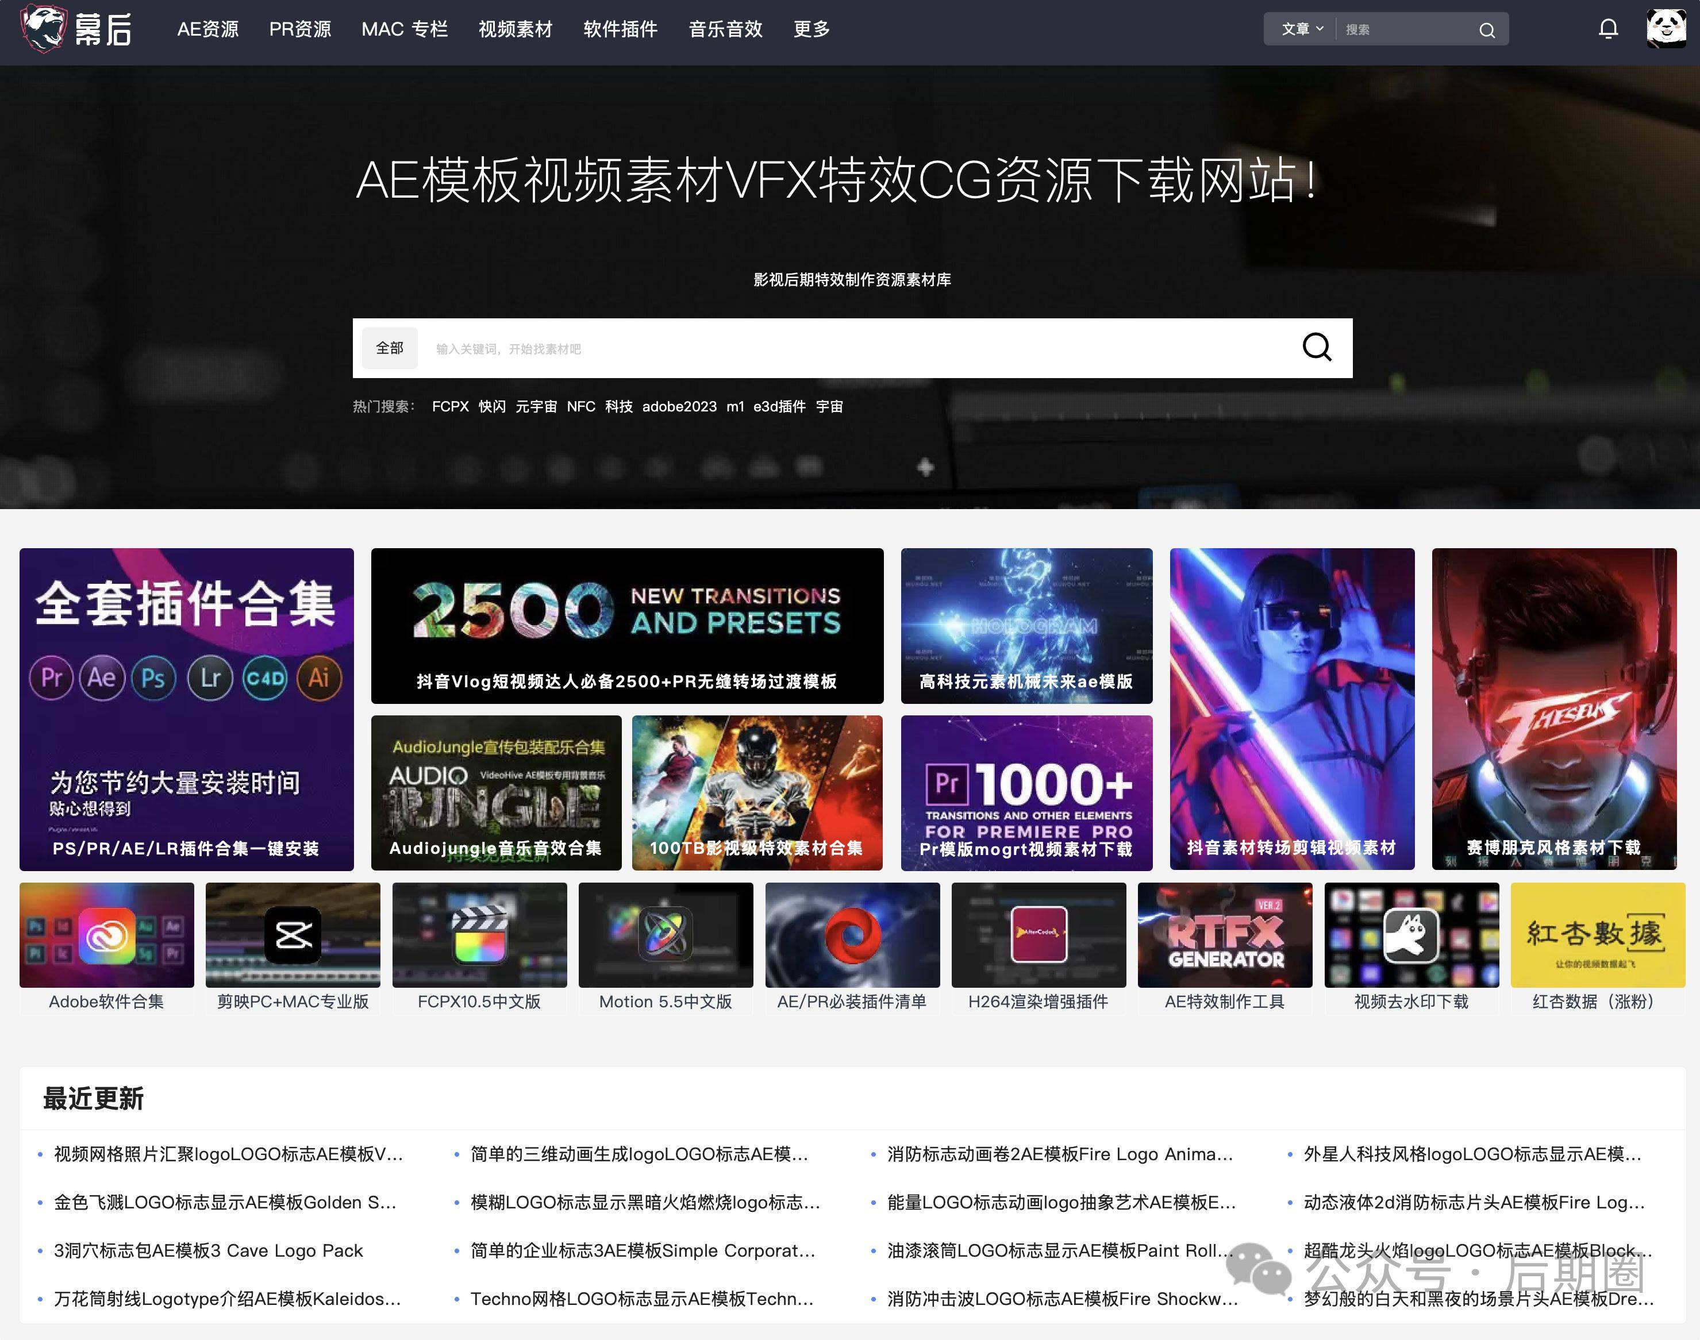
Task: Open the 100TB影视级特效素材合集 banner
Action: pyautogui.click(x=757, y=793)
